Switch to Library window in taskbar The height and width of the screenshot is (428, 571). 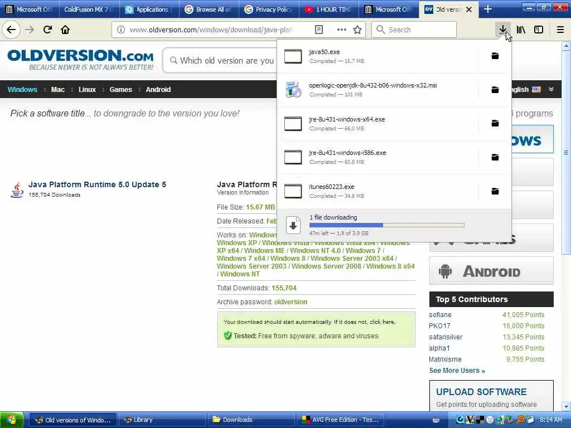[162, 420]
